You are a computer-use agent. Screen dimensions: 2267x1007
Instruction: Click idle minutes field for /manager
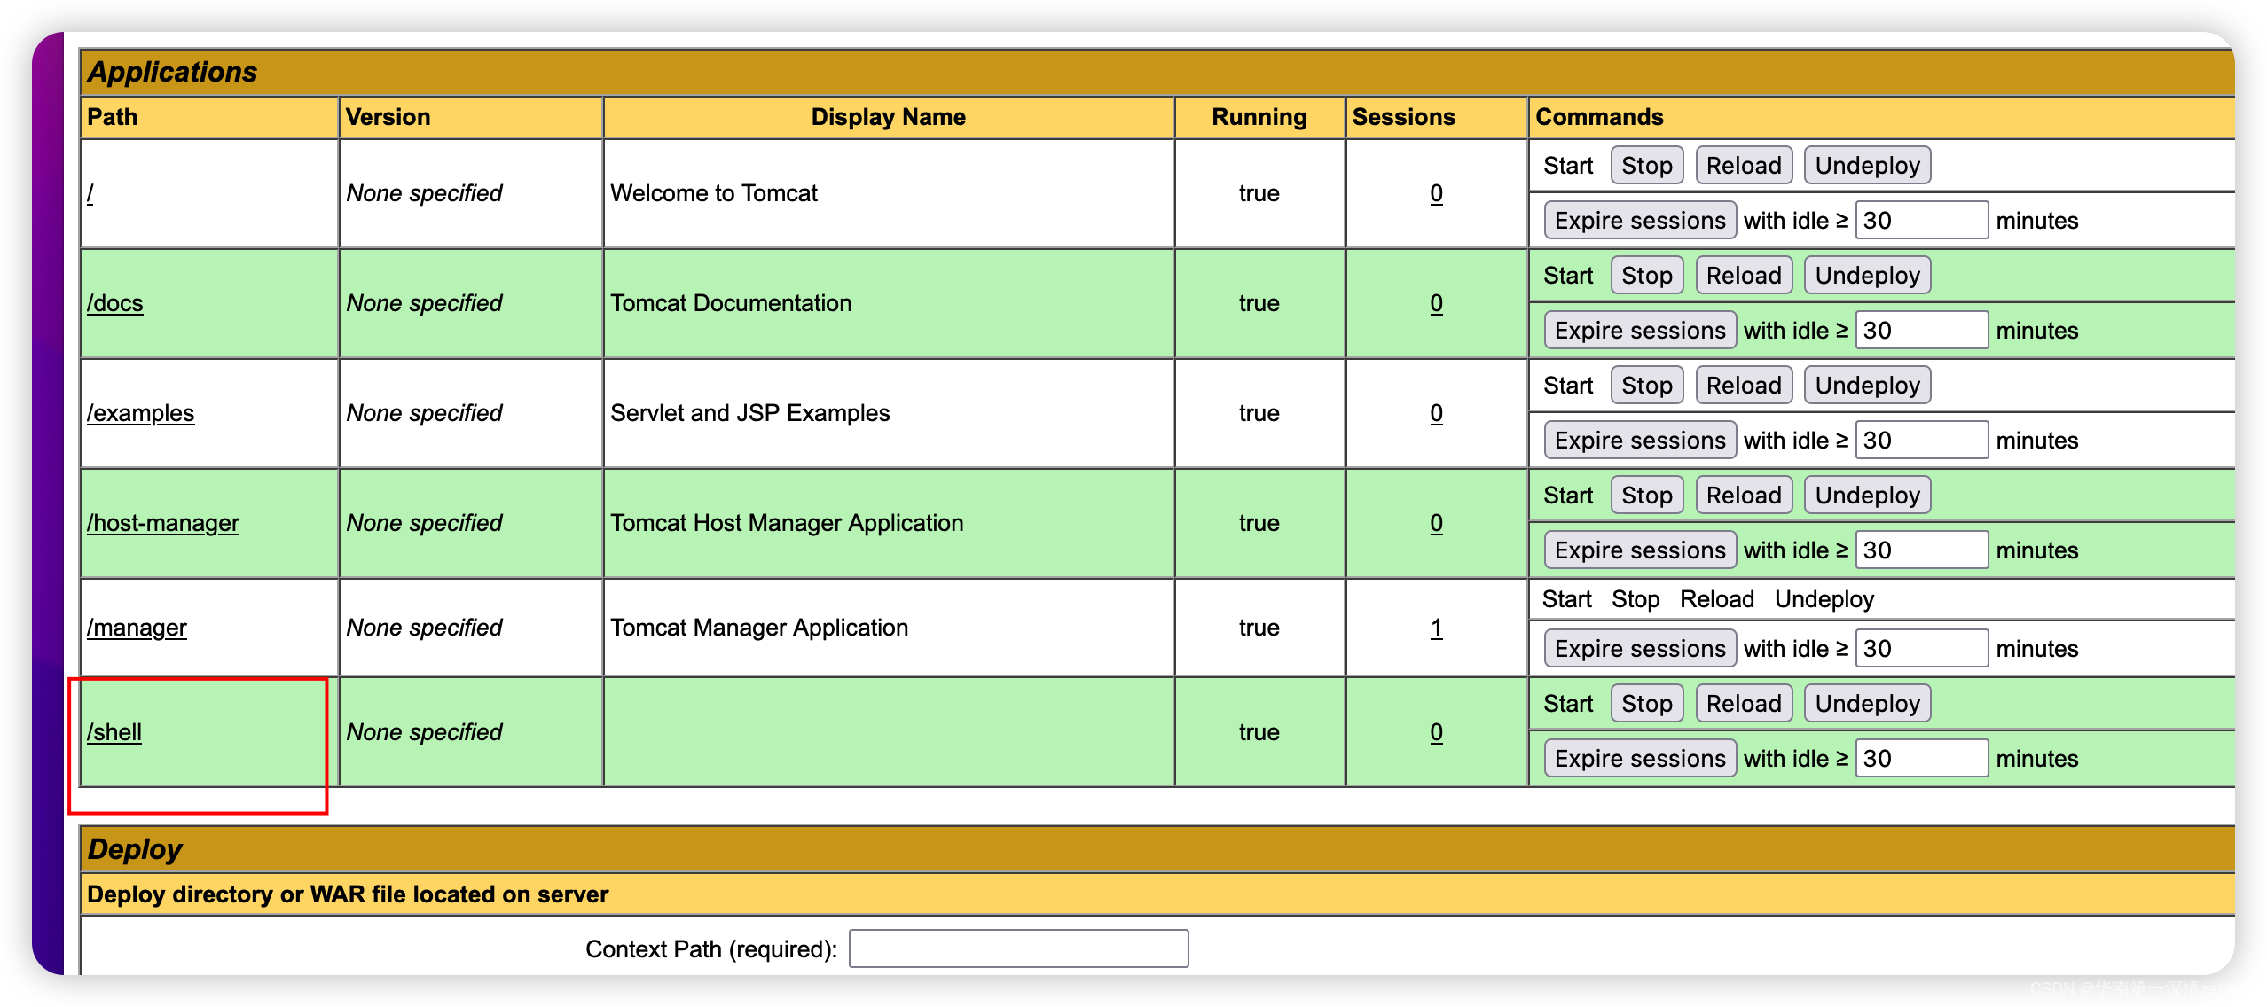[x=1921, y=649]
